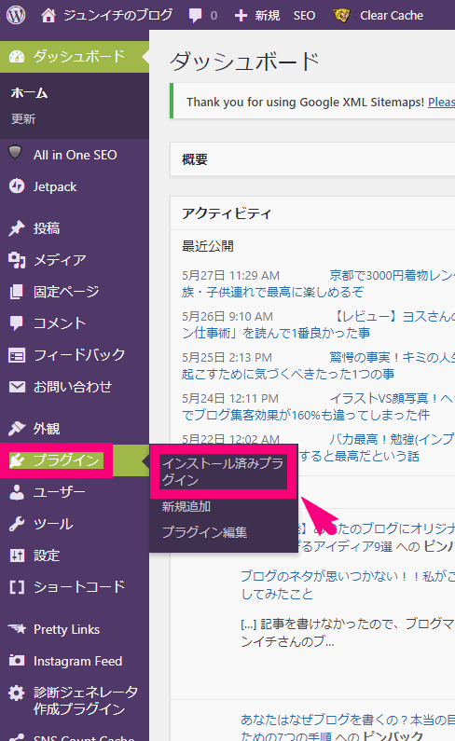
Task: Open 外観 appearance menu
Action: pos(47,428)
